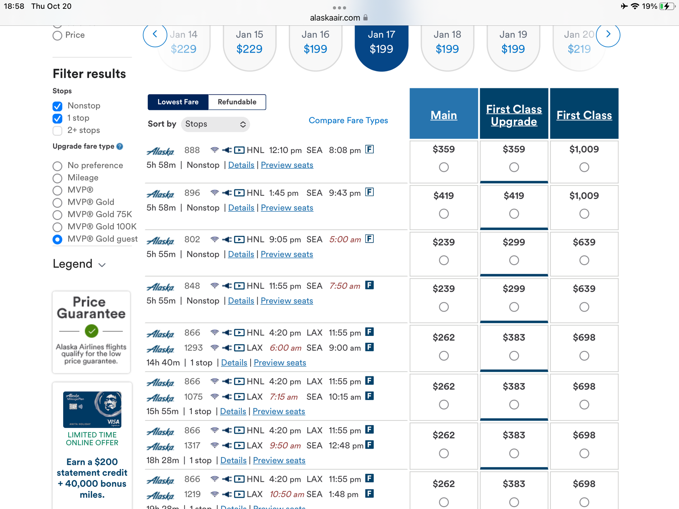Screen dimensions: 679x509
Task: Click the F icon on flight 848
Action: coord(369,285)
